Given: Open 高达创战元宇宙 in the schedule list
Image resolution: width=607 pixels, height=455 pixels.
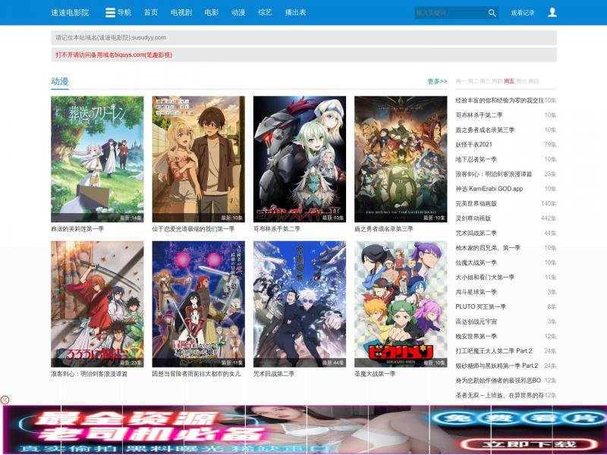Looking at the screenshot, I should point(476,322).
